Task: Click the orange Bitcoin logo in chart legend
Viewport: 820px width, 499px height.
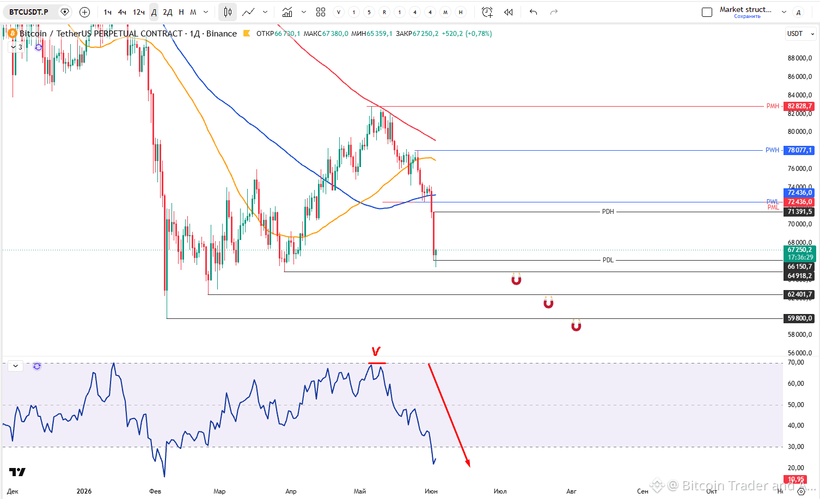Action: 13,33
